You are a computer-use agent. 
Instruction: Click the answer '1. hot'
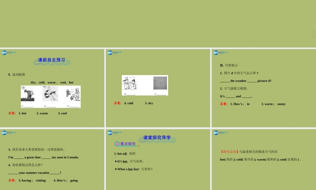[22, 113]
